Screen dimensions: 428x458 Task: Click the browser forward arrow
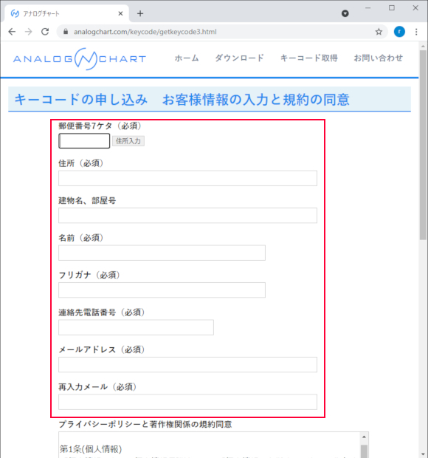click(29, 32)
